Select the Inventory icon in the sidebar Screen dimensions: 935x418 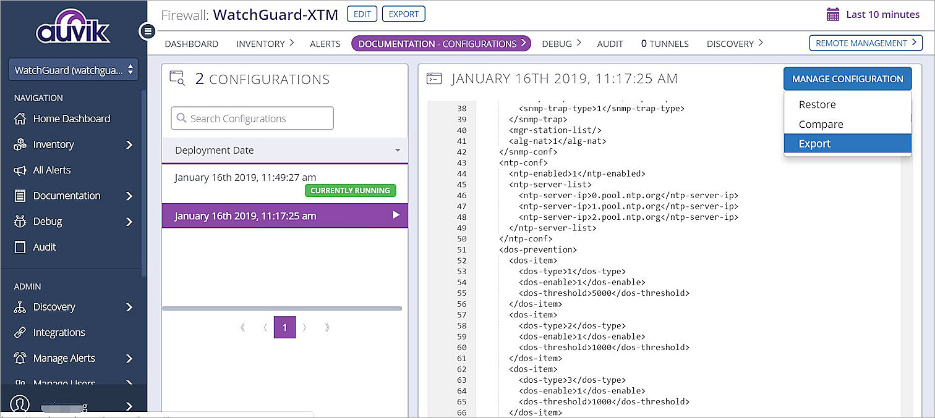point(20,144)
